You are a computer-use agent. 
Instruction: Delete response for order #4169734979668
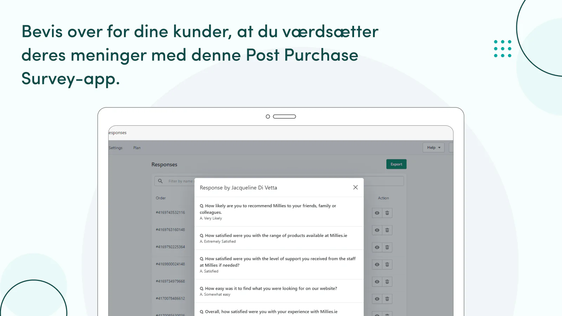[x=387, y=282]
